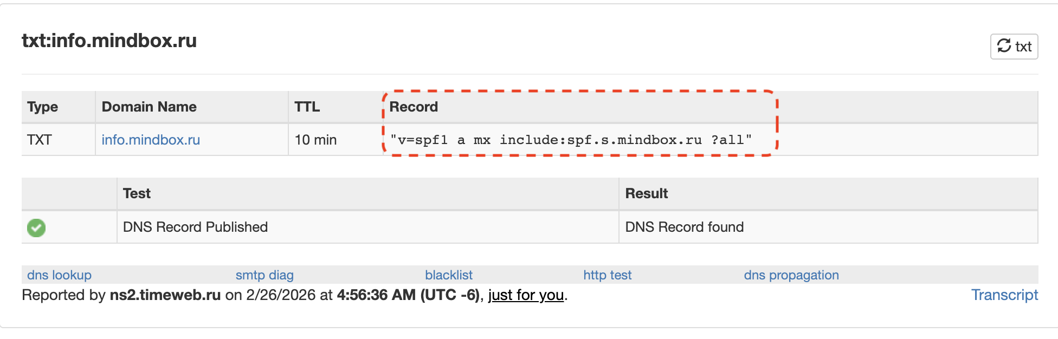Click the txt:info.mindbox.ru page title
1058x339 pixels.
tap(109, 41)
